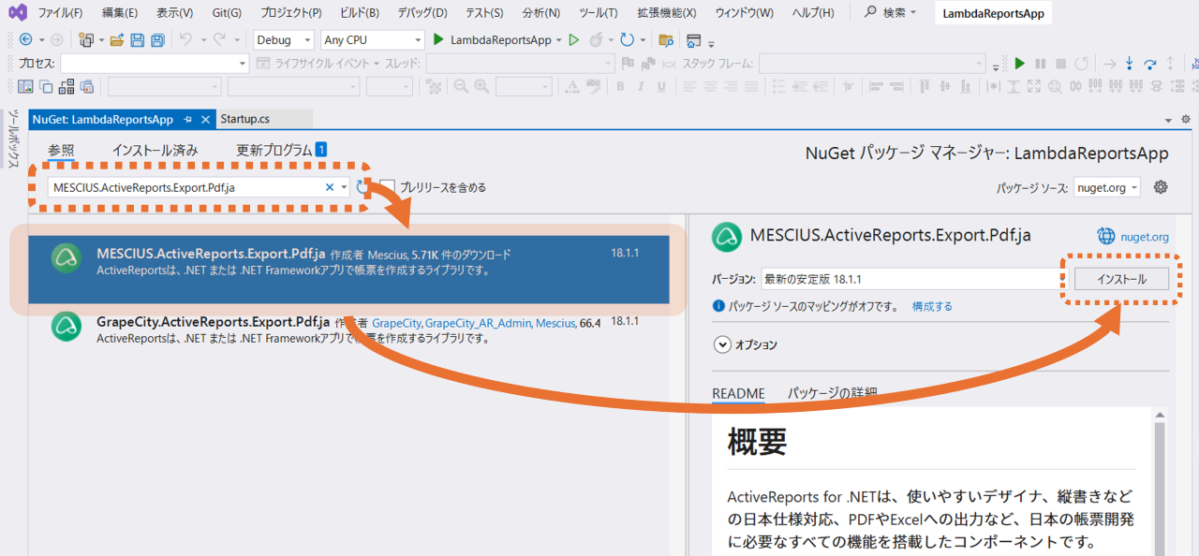This screenshot has width=1199, height=556.
Task: Click the Undo icon
Action: [185, 40]
